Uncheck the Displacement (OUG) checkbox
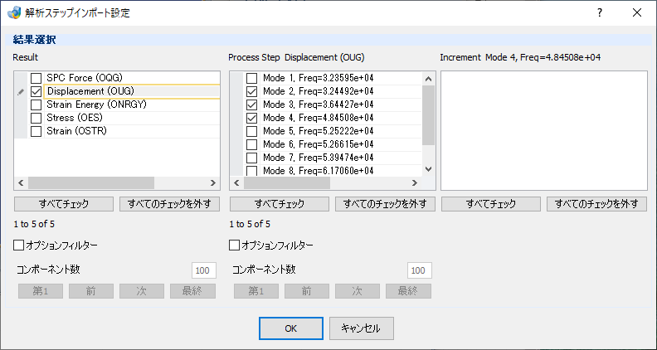The height and width of the screenshot is (350, 657). click(x=36, y=92)
